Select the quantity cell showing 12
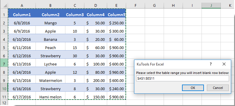Viewport: 235px width, 106px height. [75, 71]
